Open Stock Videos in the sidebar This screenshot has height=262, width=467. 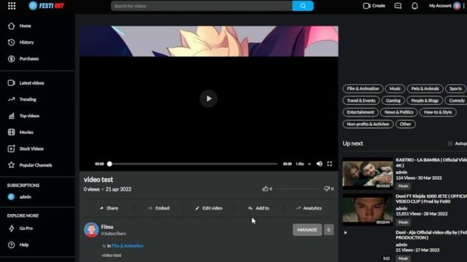pyautogui.click(x=26, y=148)
